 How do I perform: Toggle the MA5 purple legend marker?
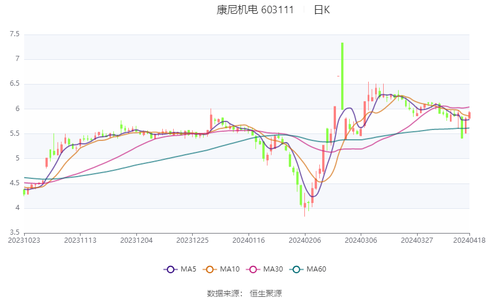click(x=170, y=269)
